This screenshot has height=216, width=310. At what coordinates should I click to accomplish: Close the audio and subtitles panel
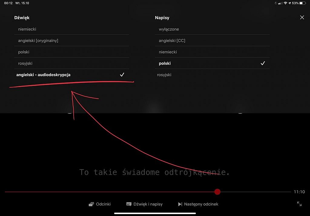tap(302, 17)
